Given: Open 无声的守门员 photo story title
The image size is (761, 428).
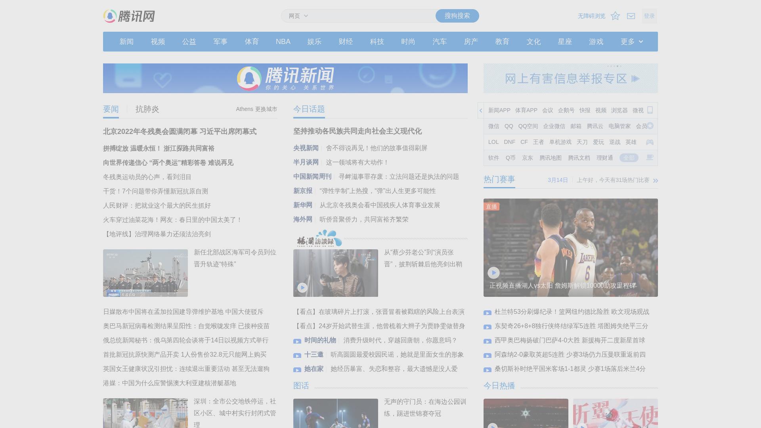Looking at the screenshot, I should point(425,407).
